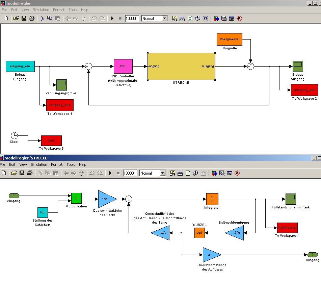The height and width of the screenshot is (281, 321).
Task: Open file icon in modellregler toolbar
Action: (x=16, y=19)
